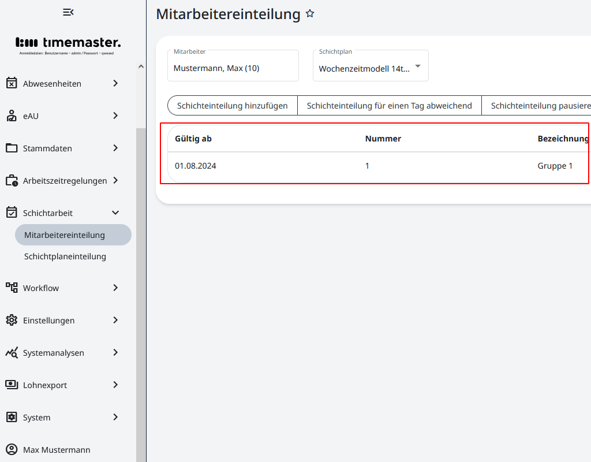Mark Mitarbeitereinteilung page as favorite star
This screenshot has width=591, height=462.
[310, 14]
